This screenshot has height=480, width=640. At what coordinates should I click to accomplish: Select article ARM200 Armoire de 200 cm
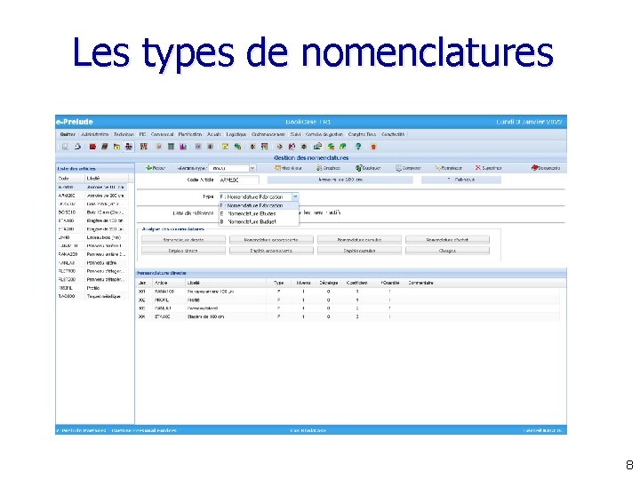pos(92,196)
